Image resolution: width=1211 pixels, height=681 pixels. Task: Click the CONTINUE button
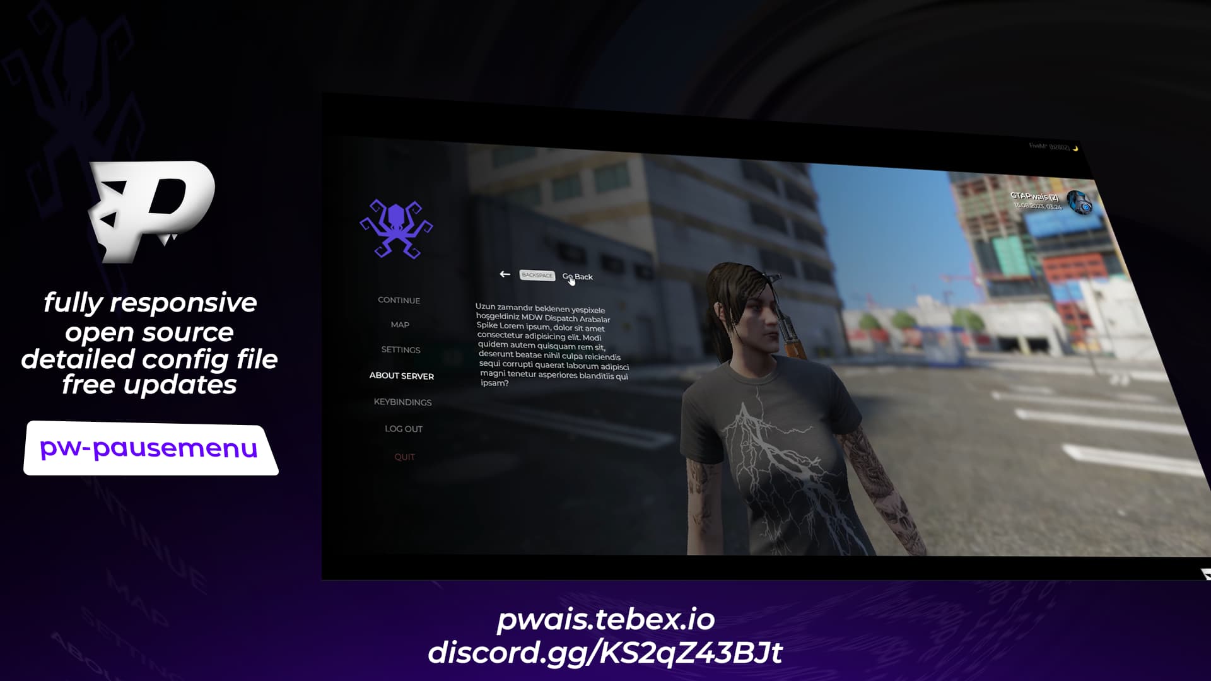click(399, 300)
